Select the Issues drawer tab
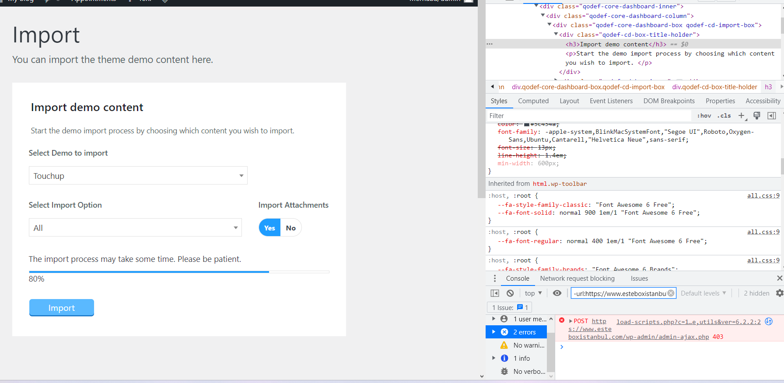The width and height of the screenshot is (784, 383). click(x=639, y=279)
